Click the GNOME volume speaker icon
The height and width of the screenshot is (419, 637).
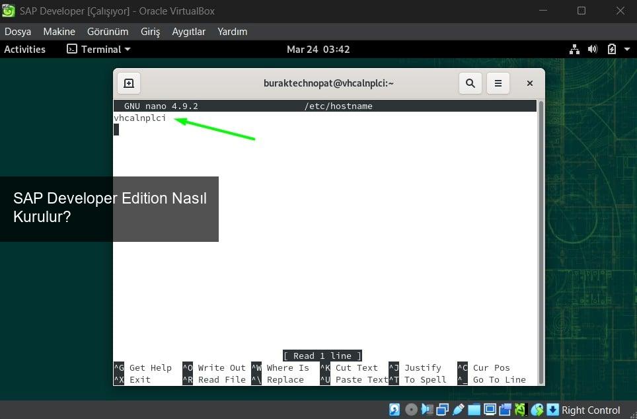[x=592, y=50]
